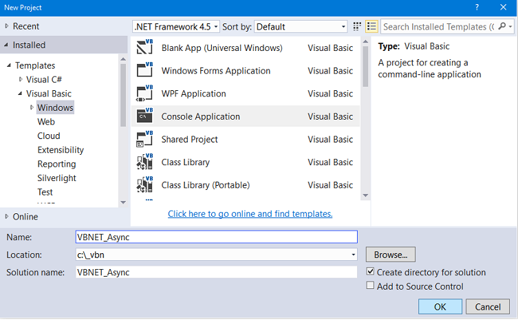The height and width of the screenshot is (320, 518).
Task: Select the Web category in tree
Action: [x=46, y=122]
